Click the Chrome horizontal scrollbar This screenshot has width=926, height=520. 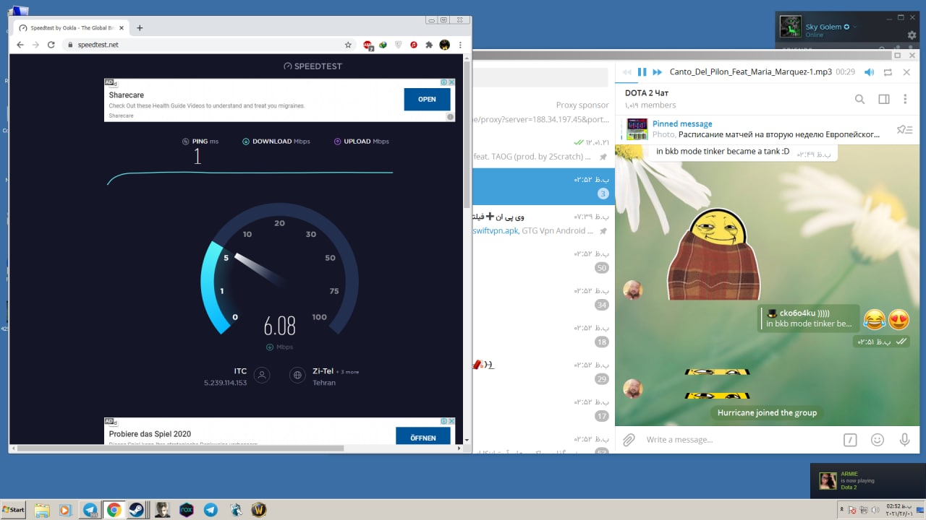[181, 448]
